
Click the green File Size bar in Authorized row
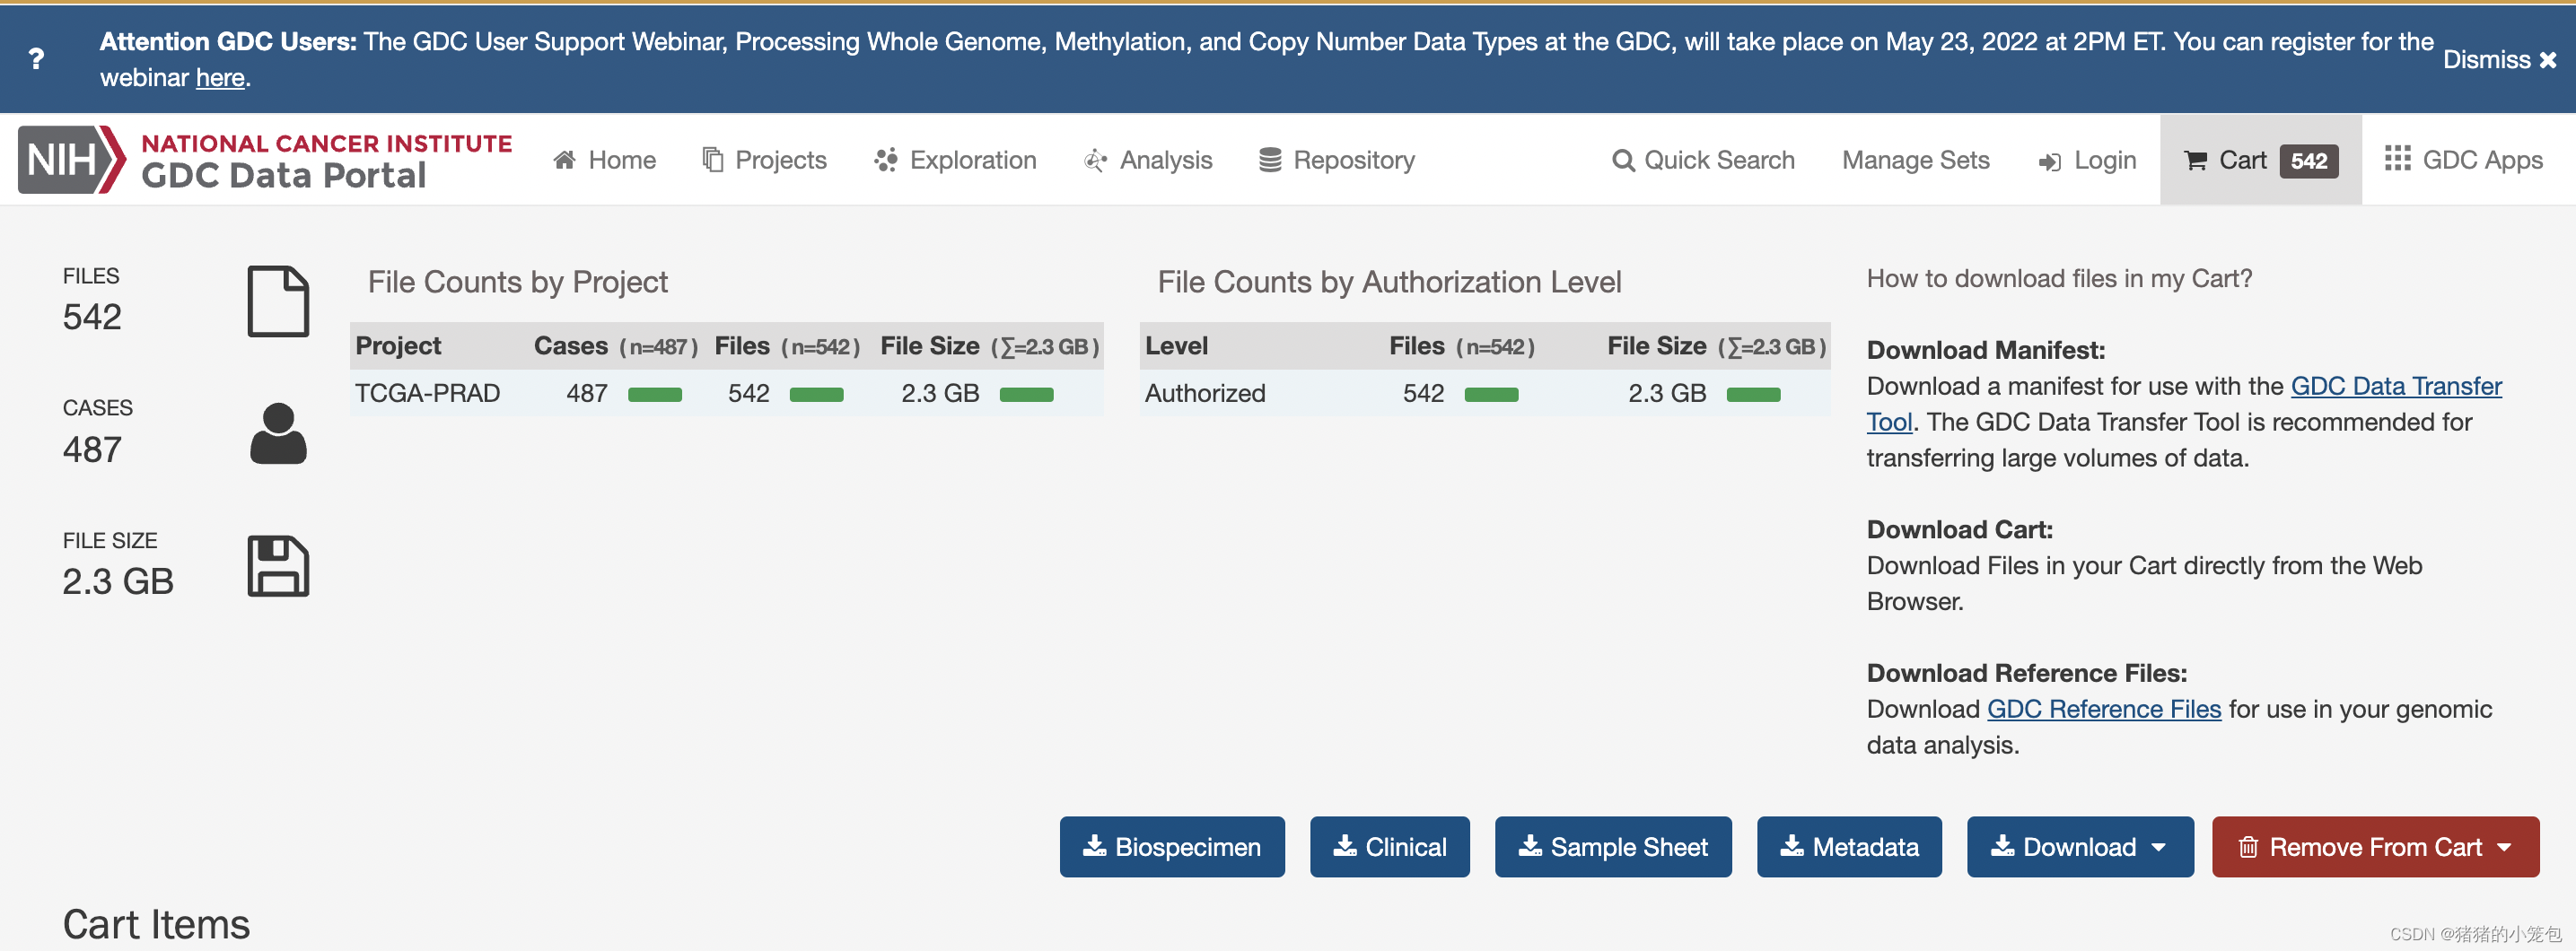tap(1754, 394)
